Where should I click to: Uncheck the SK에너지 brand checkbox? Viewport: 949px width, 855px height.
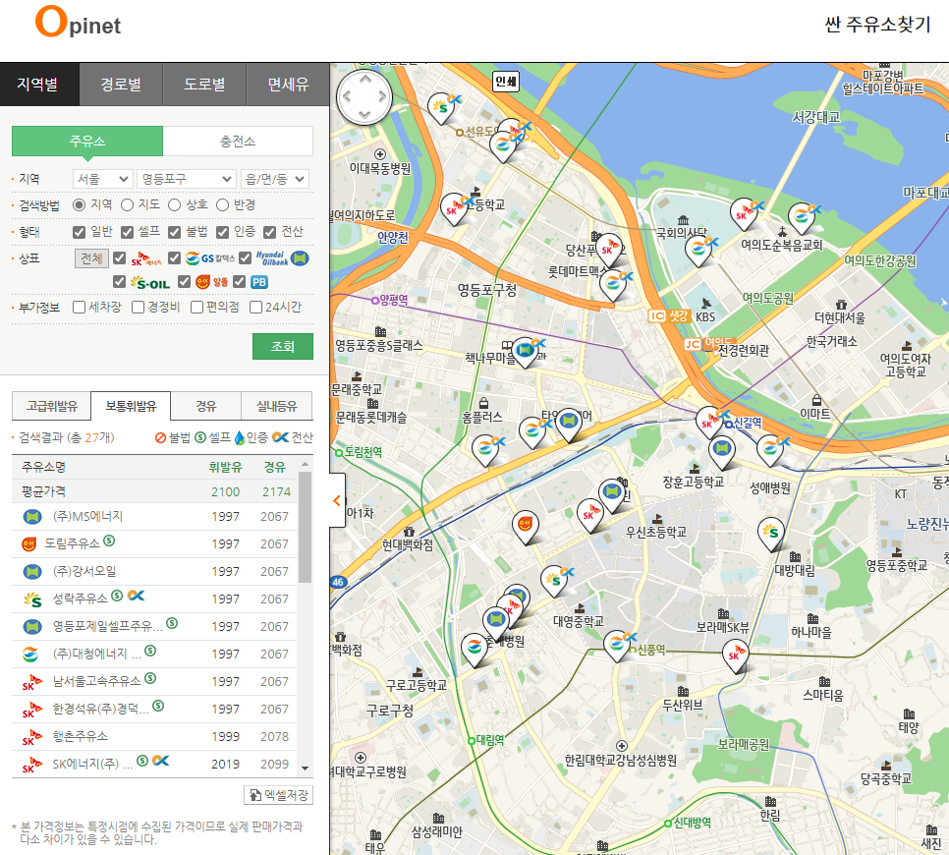(119, 258)
